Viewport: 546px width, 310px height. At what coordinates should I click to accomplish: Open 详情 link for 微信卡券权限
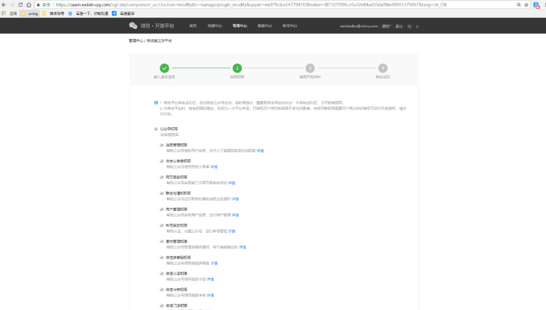tap(210, 295)
